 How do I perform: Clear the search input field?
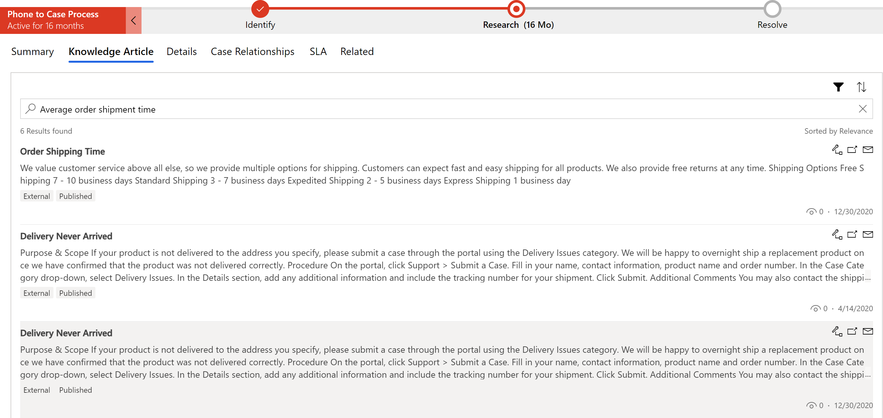[x=863, y=109]
